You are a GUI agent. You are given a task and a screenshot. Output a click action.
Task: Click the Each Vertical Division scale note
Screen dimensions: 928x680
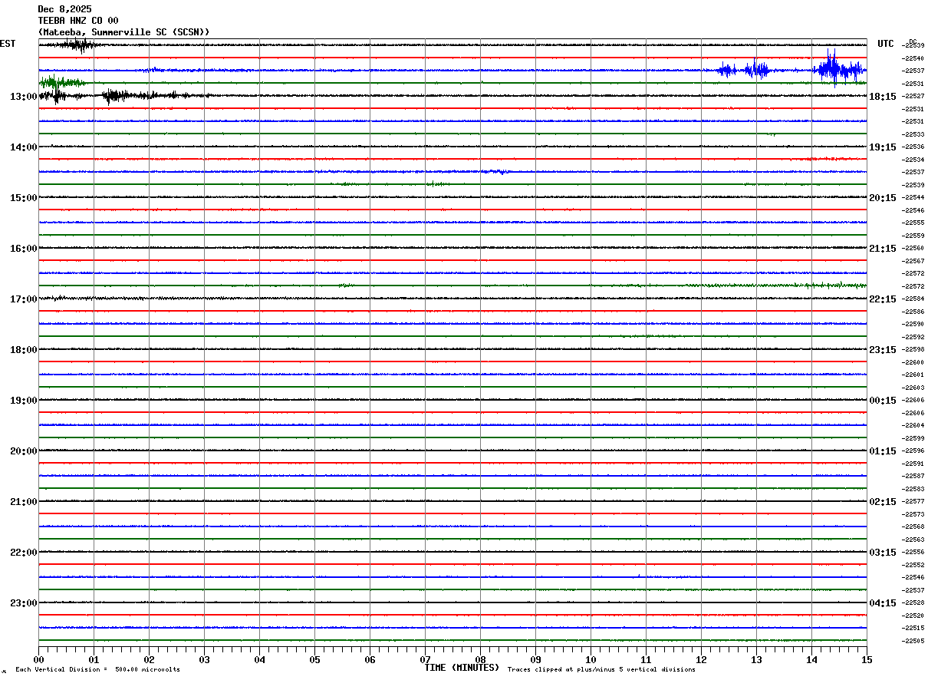point(97,670)
